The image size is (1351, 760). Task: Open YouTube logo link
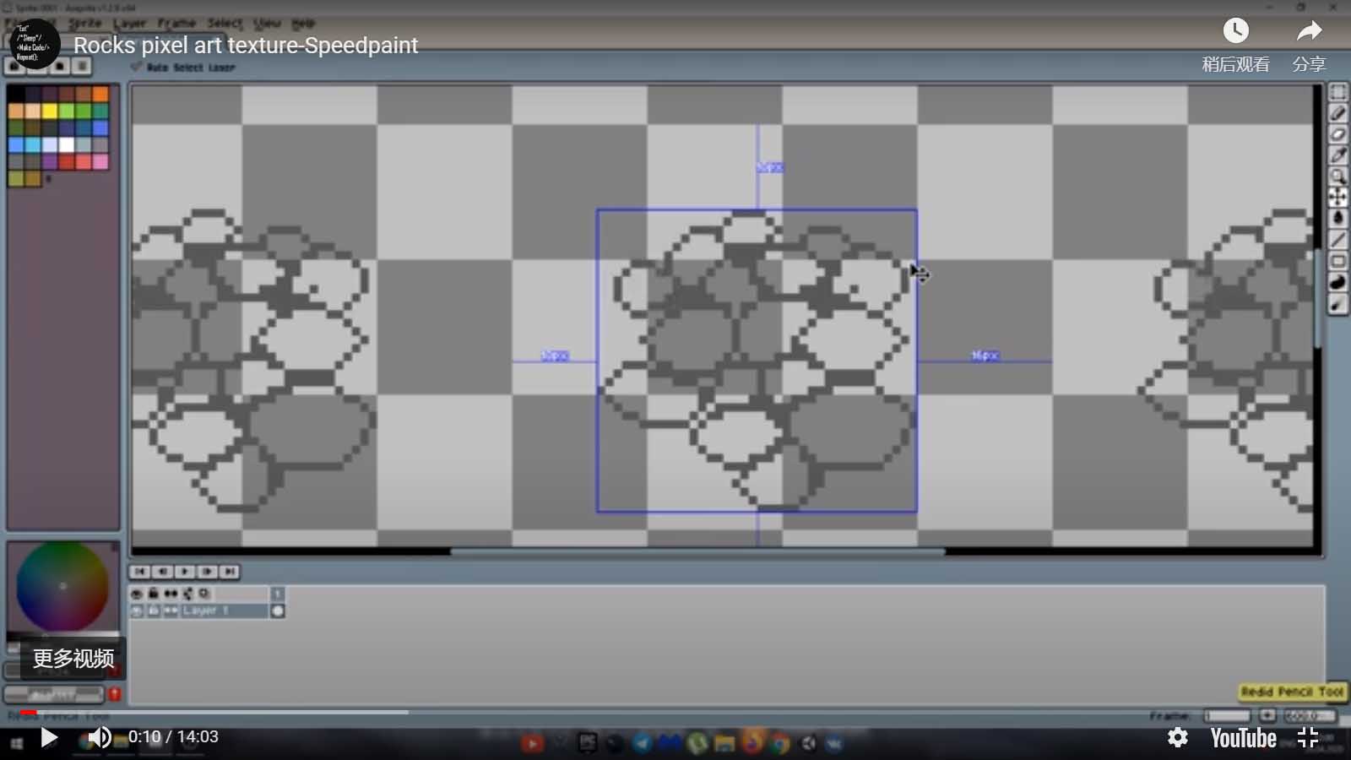[x=1243, y=738]
